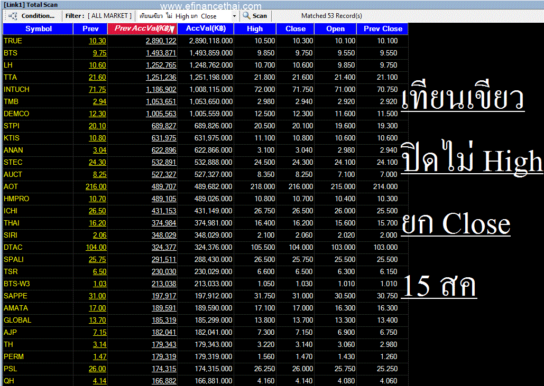Click the ALL MARKET filter label
Viewport: 544px width, 386px height.
[x=109, y=16]
